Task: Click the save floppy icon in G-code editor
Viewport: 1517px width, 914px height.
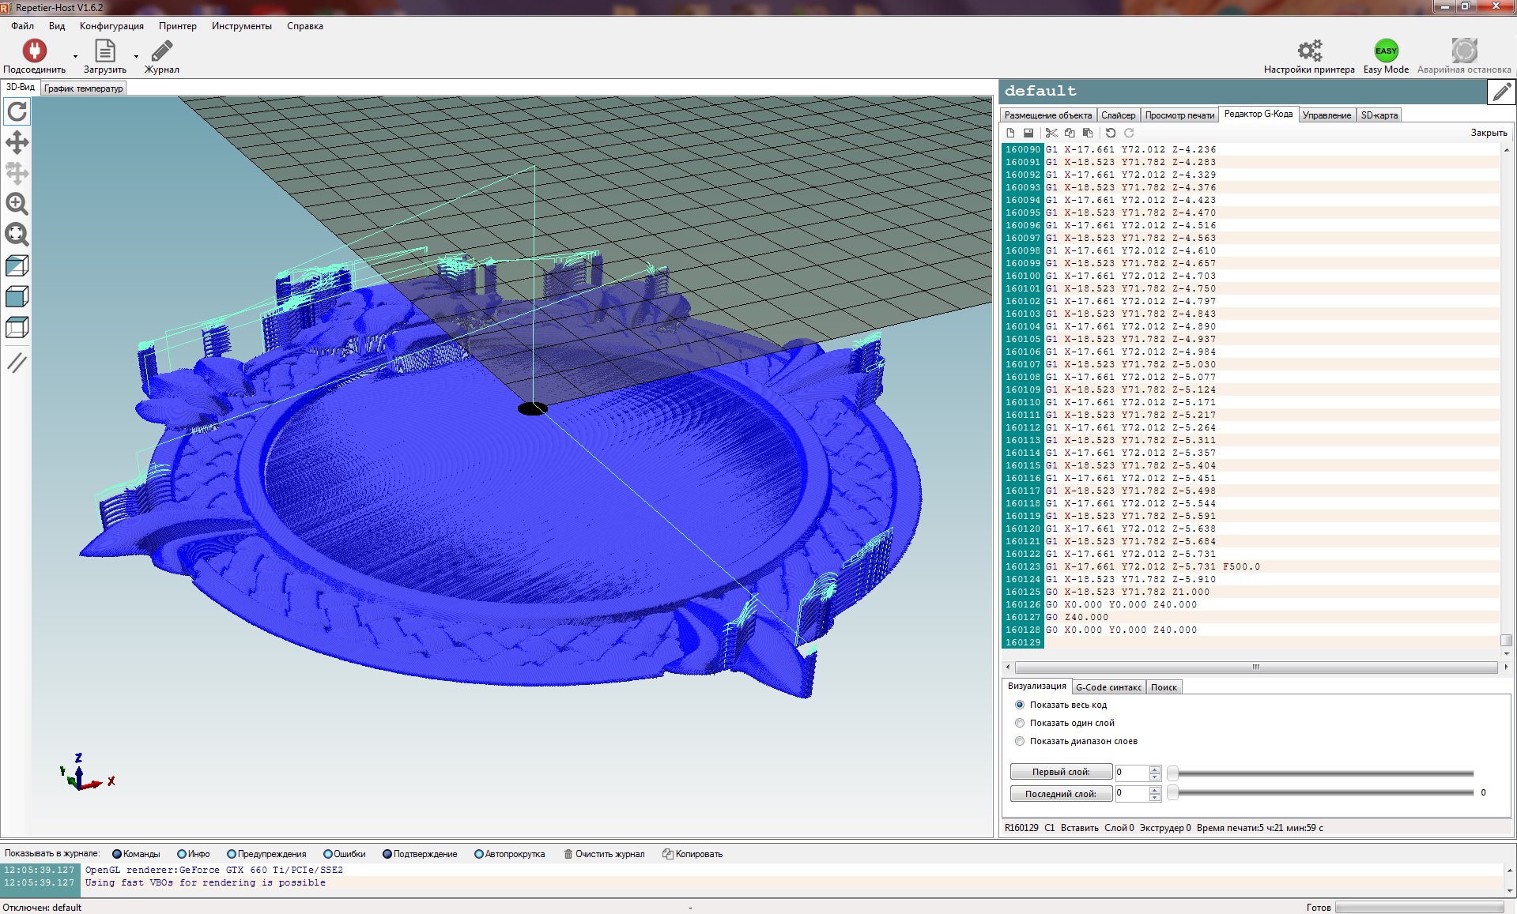Action: 1028,134
